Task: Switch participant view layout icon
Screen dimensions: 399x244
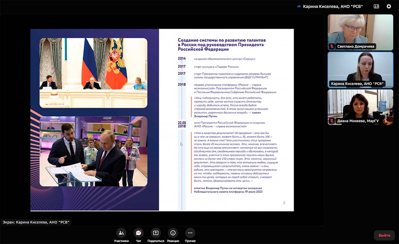Action: coord(377,7)
